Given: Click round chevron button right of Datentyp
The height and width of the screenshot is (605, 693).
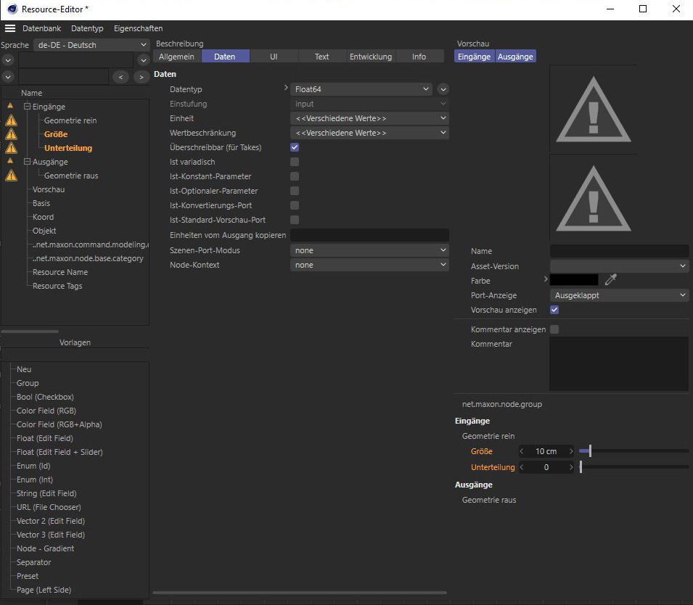Looking at the screenshot, I should pyautogui.click(x=443, y=89).
